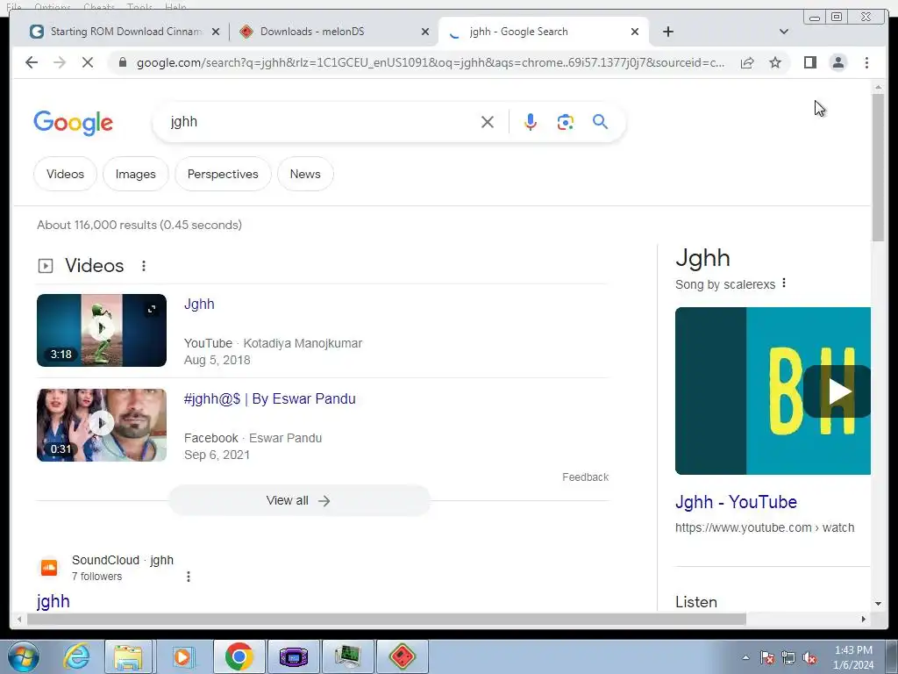
Task: Open Jghh - YouTube panel link
Action: [736, 502]
